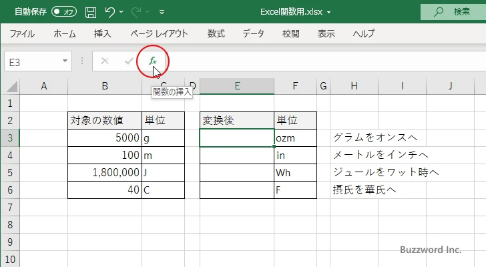The width and height of the screenshot is (486, 267).
Task: Open the 校閲 tab
Action: pyautogui.click(x=291, y=33)
